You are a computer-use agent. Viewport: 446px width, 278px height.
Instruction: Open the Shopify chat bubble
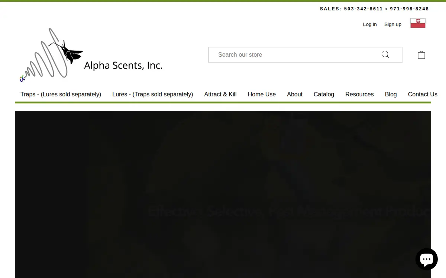point(427,259)
